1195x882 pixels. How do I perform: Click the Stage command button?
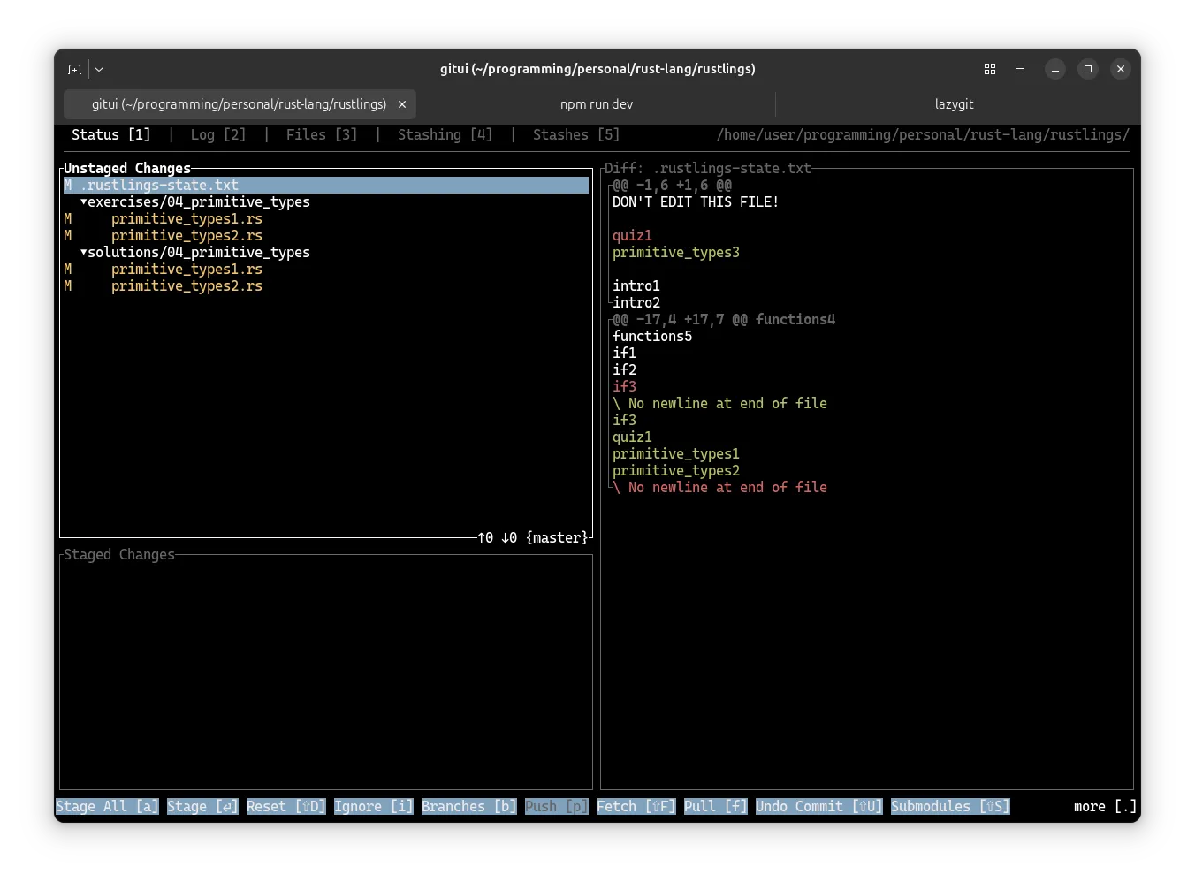point(202,807)
